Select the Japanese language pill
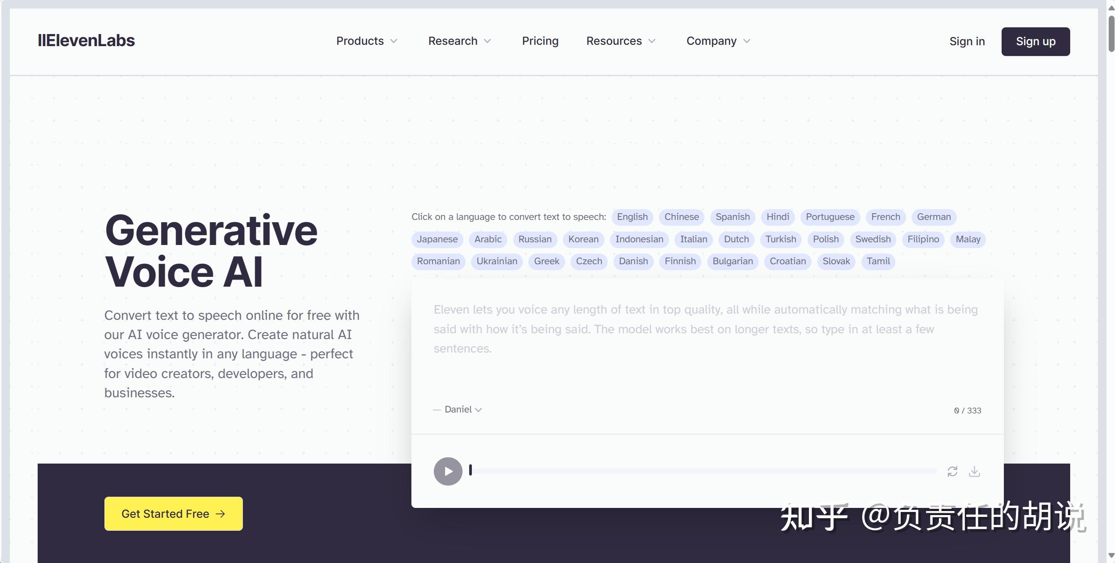This screenshot has width=1115, height=563. [437, 239]
